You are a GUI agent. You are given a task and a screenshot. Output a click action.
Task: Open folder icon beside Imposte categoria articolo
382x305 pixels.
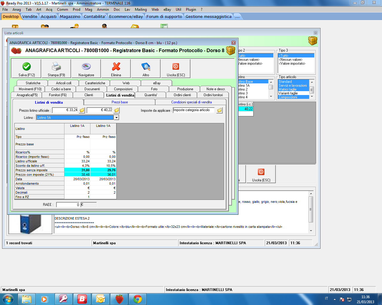pos(219,110)
